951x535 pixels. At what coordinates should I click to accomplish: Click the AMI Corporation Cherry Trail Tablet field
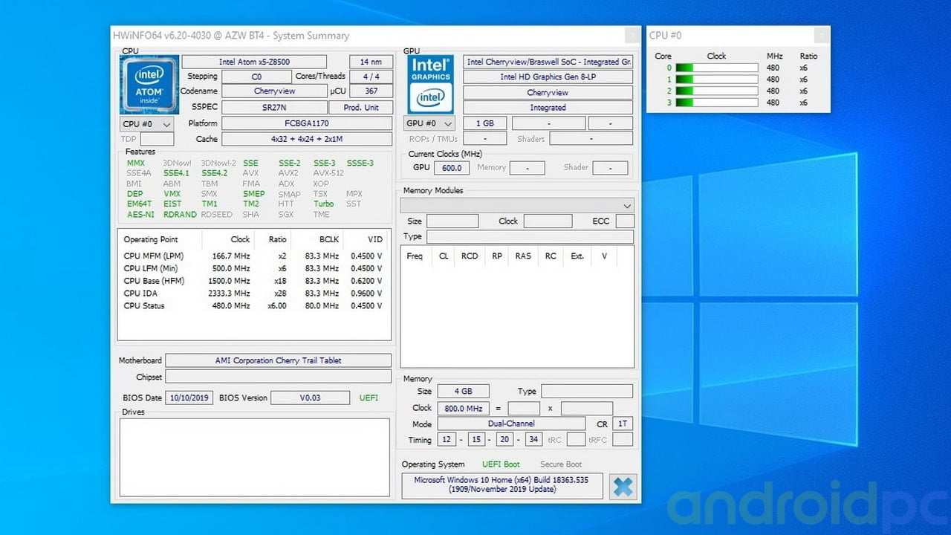pyautogui.click(x=278, y=360)
